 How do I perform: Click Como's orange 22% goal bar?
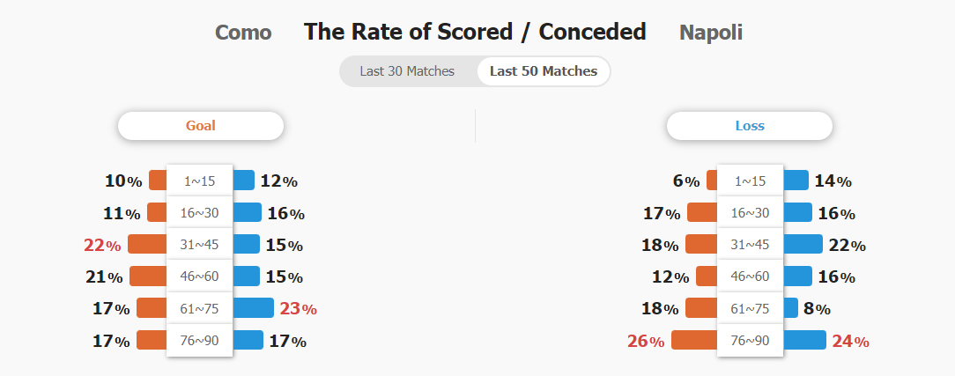147,244
